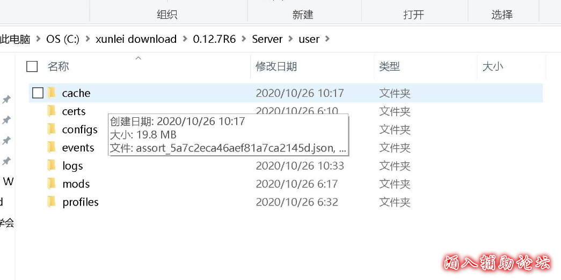The height and width of the screenshot is (280, 561).
Task: Click the 新建 ribbon group label
Action: click(303, 15)
